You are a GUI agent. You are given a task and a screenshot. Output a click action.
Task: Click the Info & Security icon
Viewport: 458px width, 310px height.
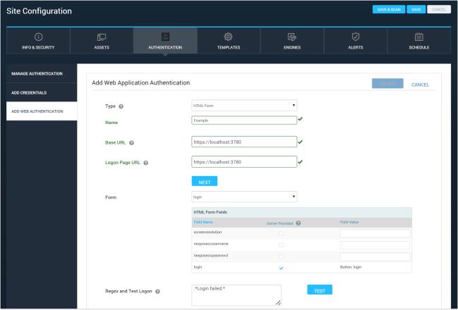tap(38, 37)
